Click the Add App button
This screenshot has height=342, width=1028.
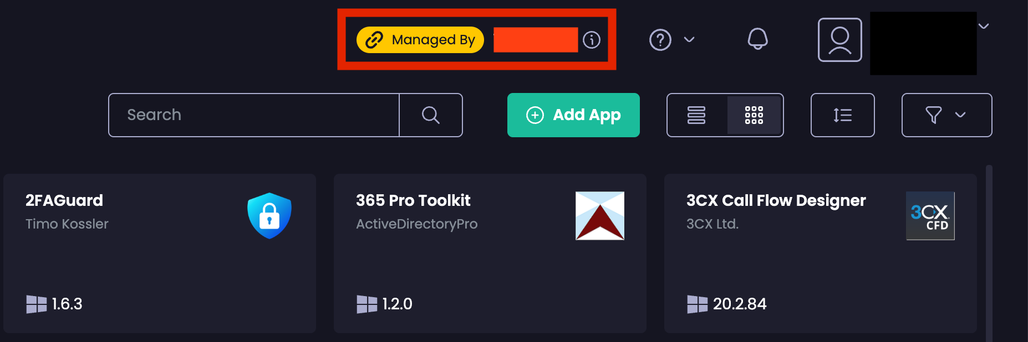pos(573,115)
